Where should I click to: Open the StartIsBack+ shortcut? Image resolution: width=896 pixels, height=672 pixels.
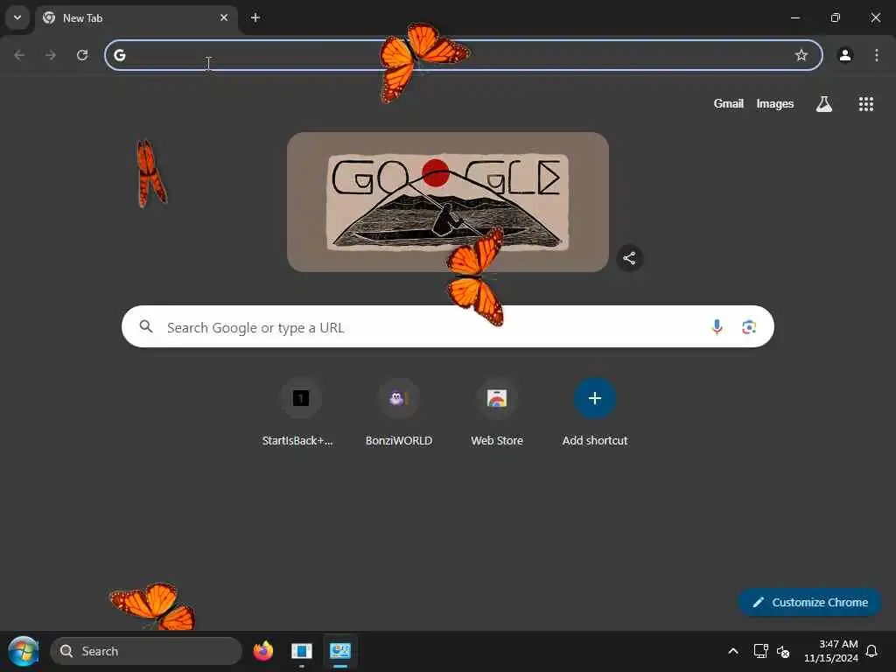point(301,398)
